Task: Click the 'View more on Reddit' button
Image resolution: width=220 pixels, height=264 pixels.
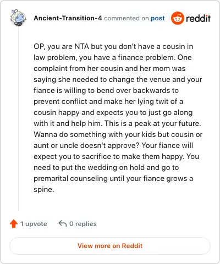Action: pos(110,246)
